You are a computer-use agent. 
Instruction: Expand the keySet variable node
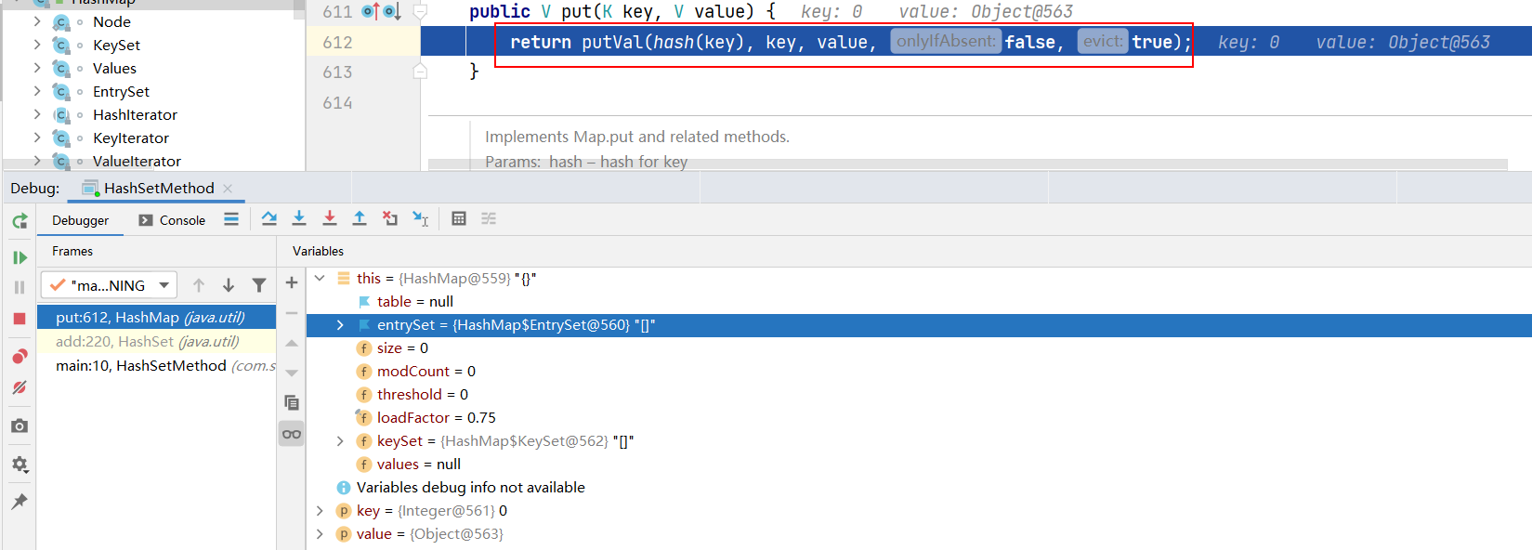point(340,441)
